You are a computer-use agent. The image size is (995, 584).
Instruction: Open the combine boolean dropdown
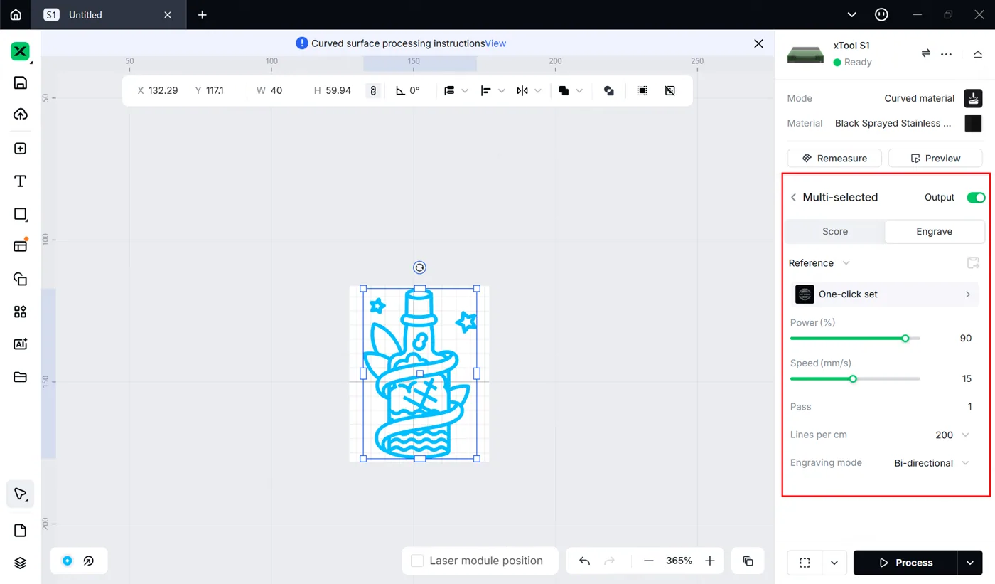pos(571,90)
